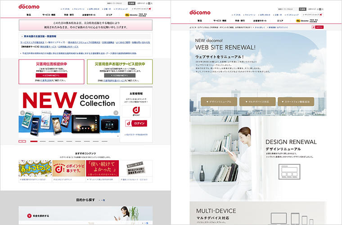The width and height of the screenshot is (342, 225).
Task: Select the active red carousel slide indicator
Action: [x=34, y=141]
